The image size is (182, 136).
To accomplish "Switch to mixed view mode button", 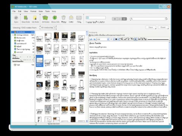I will point(119,19).
